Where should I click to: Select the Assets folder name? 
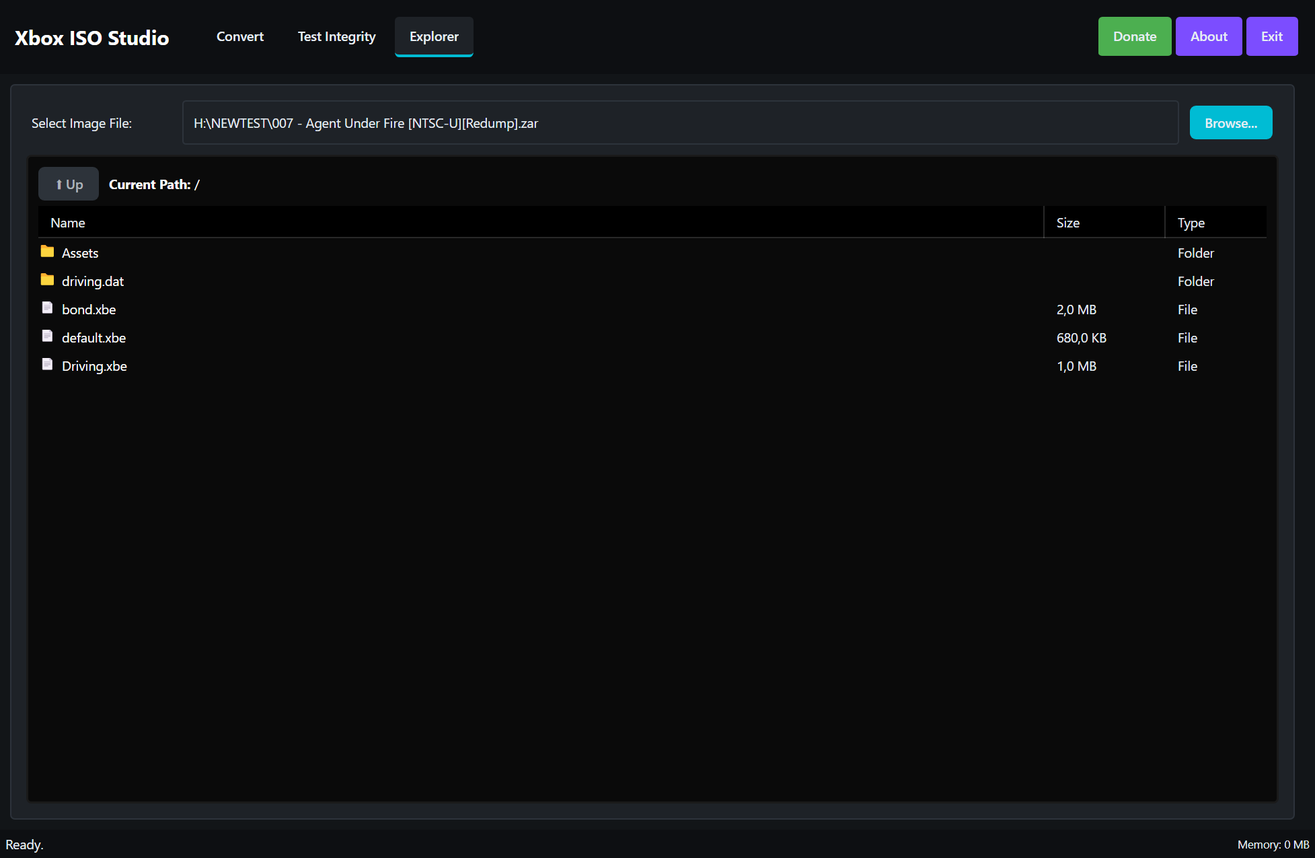click(x=80, y=253)
